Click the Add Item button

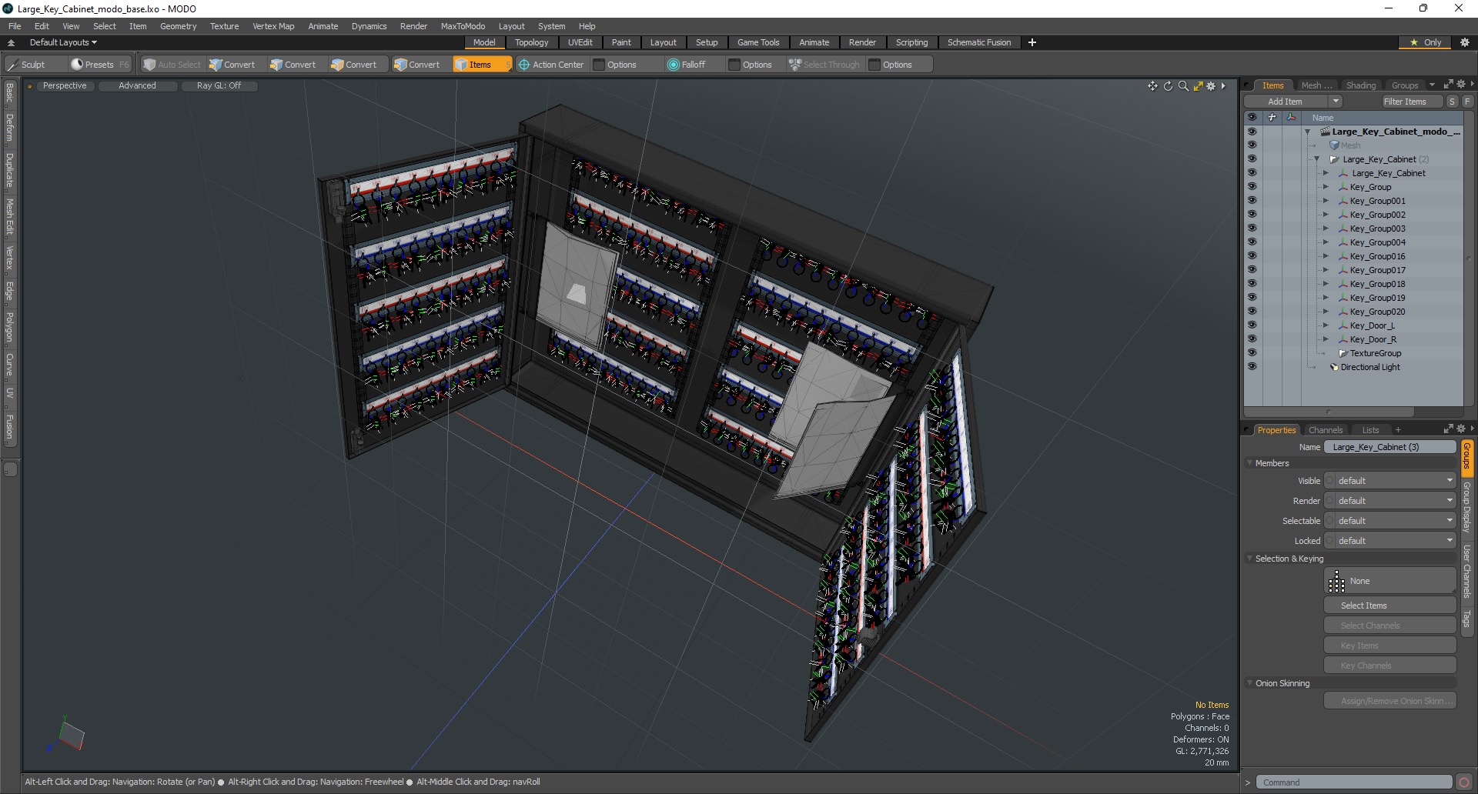[x=1286, y=102]
